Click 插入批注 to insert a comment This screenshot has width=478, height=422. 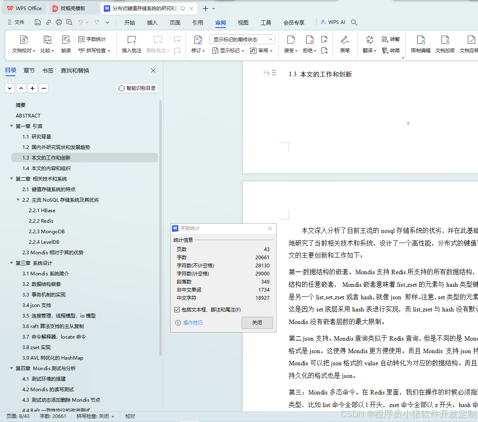132,44
